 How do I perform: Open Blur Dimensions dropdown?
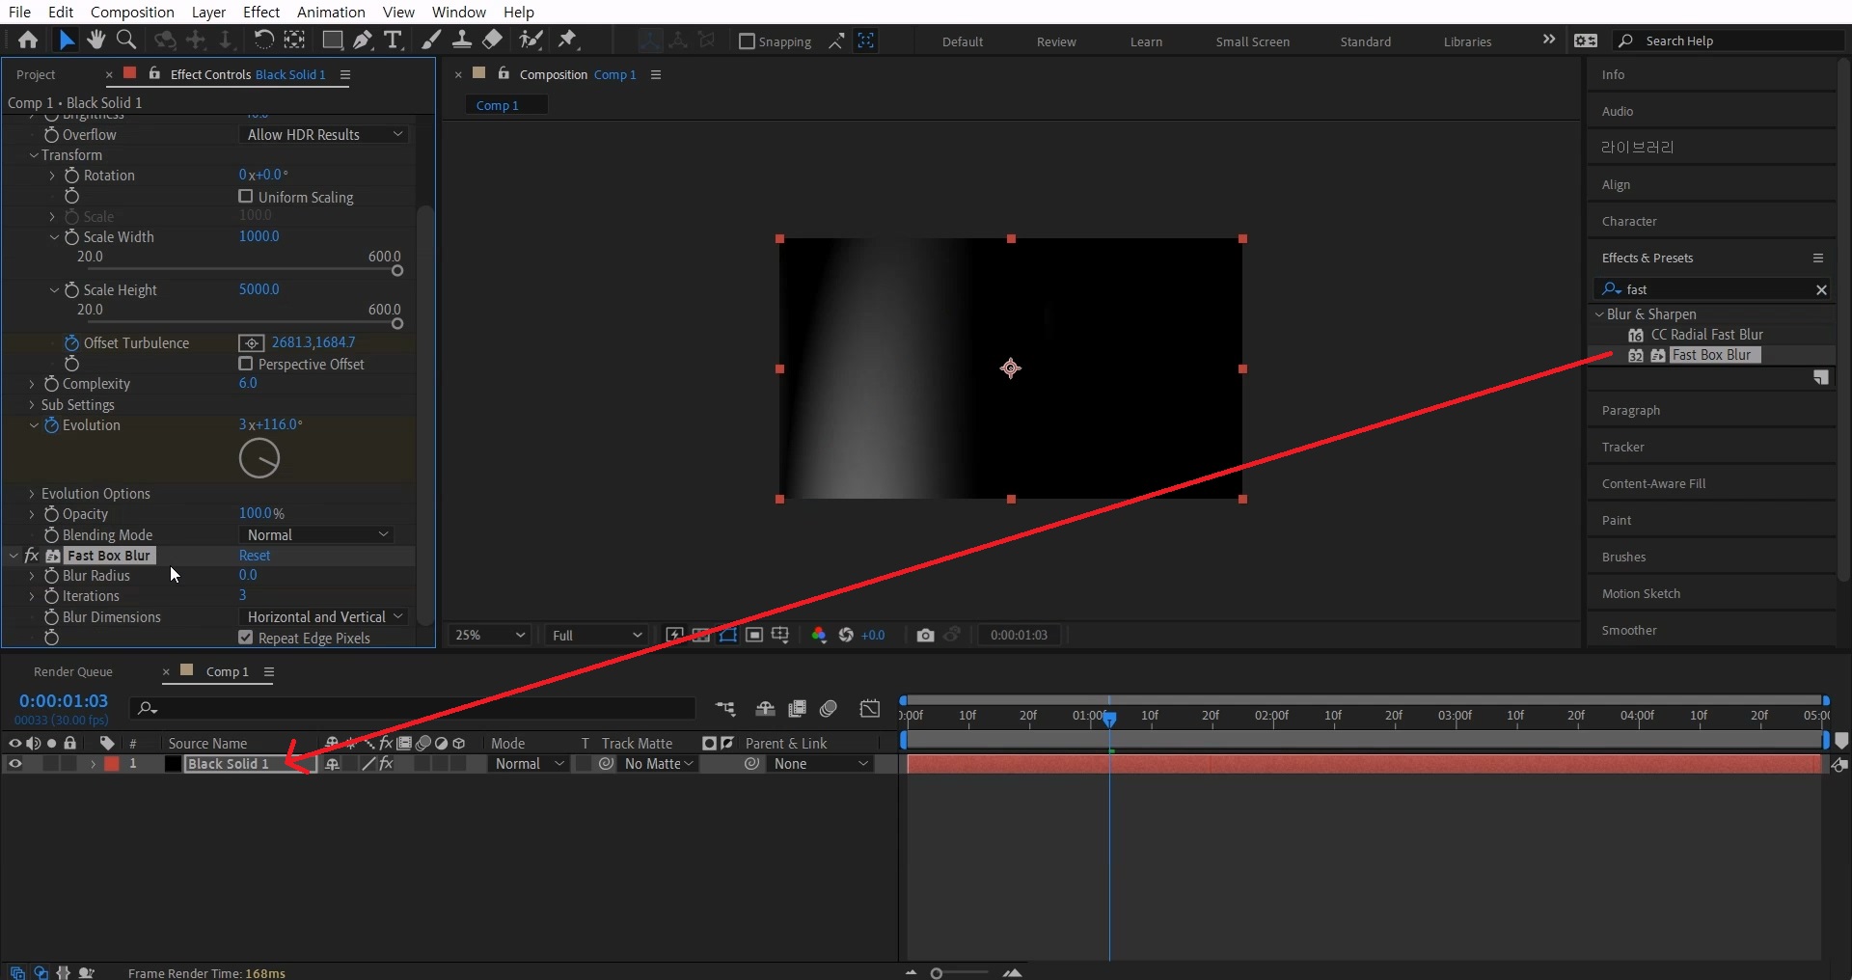(x=324, y=617)
